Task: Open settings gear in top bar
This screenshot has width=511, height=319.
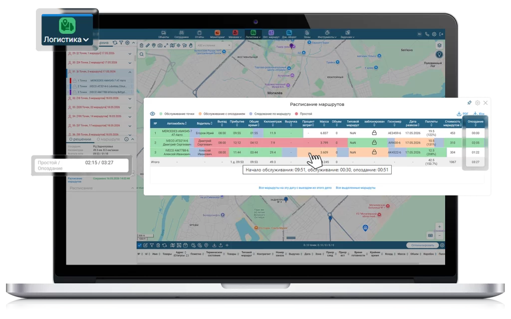Action: 434,34
